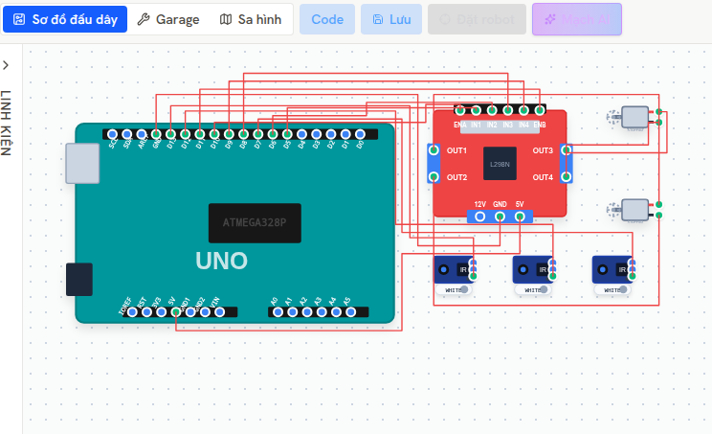Click the A0 analog pin

click(278, 312)
